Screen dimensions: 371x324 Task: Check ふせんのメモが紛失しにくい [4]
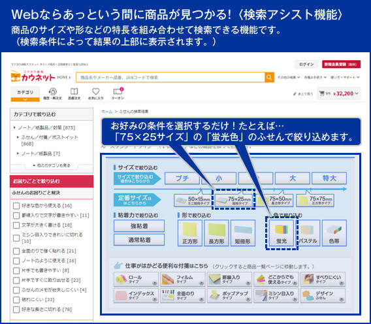pyautogui.click(x=16, y=290)
